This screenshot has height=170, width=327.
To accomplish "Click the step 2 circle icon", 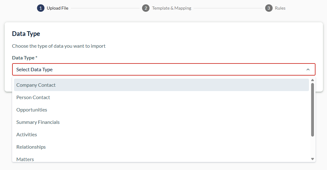I will pos(146,8).
